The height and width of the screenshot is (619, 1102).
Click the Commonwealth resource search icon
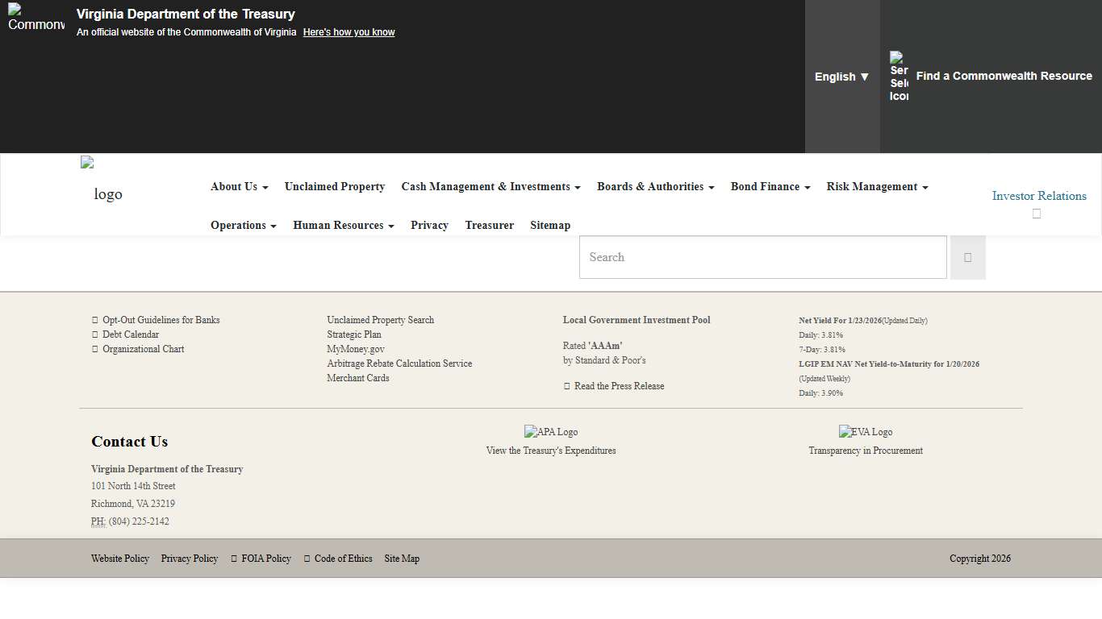pos(899,77)
